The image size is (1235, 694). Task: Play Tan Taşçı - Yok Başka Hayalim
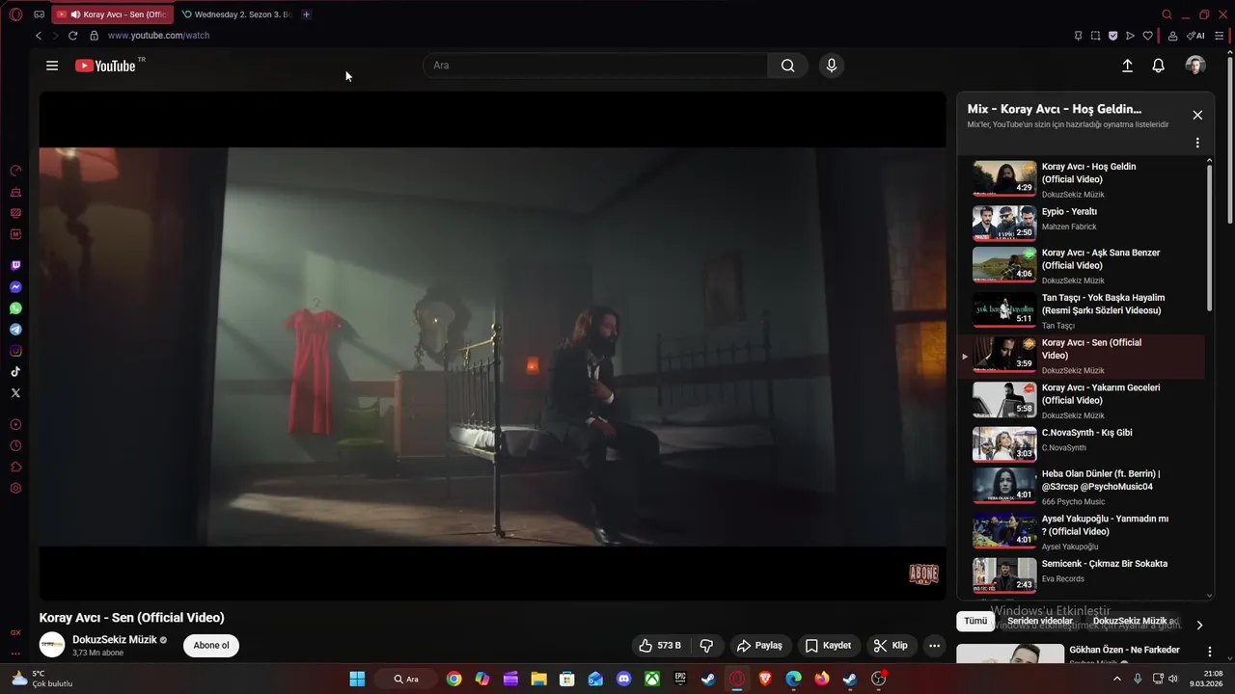1081,310
